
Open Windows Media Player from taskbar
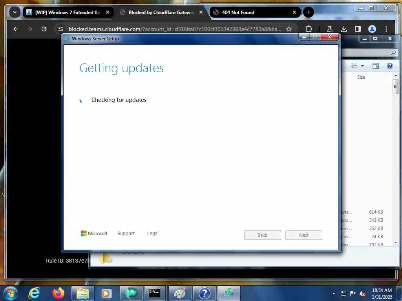click(106, 293)
